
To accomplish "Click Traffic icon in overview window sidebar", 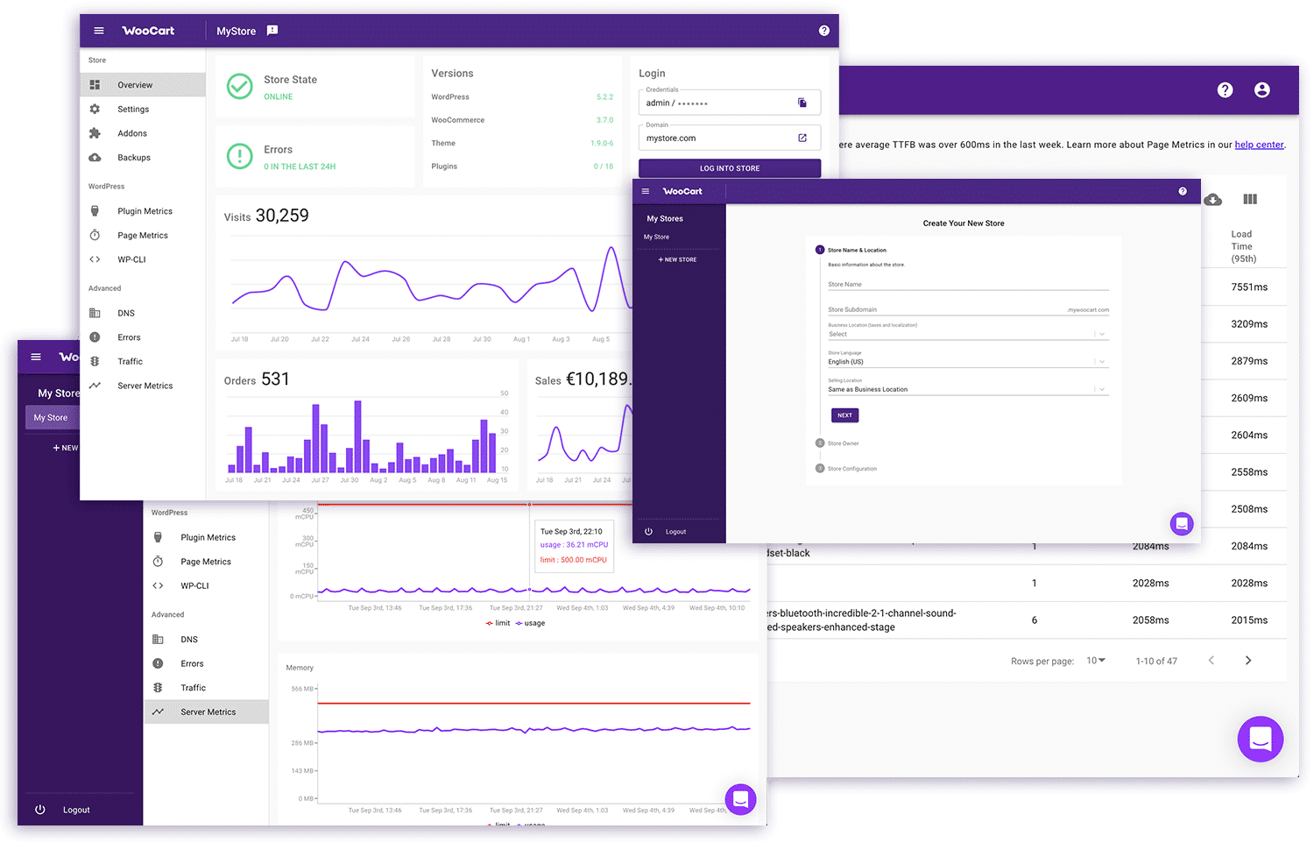I will pos(95,361).
